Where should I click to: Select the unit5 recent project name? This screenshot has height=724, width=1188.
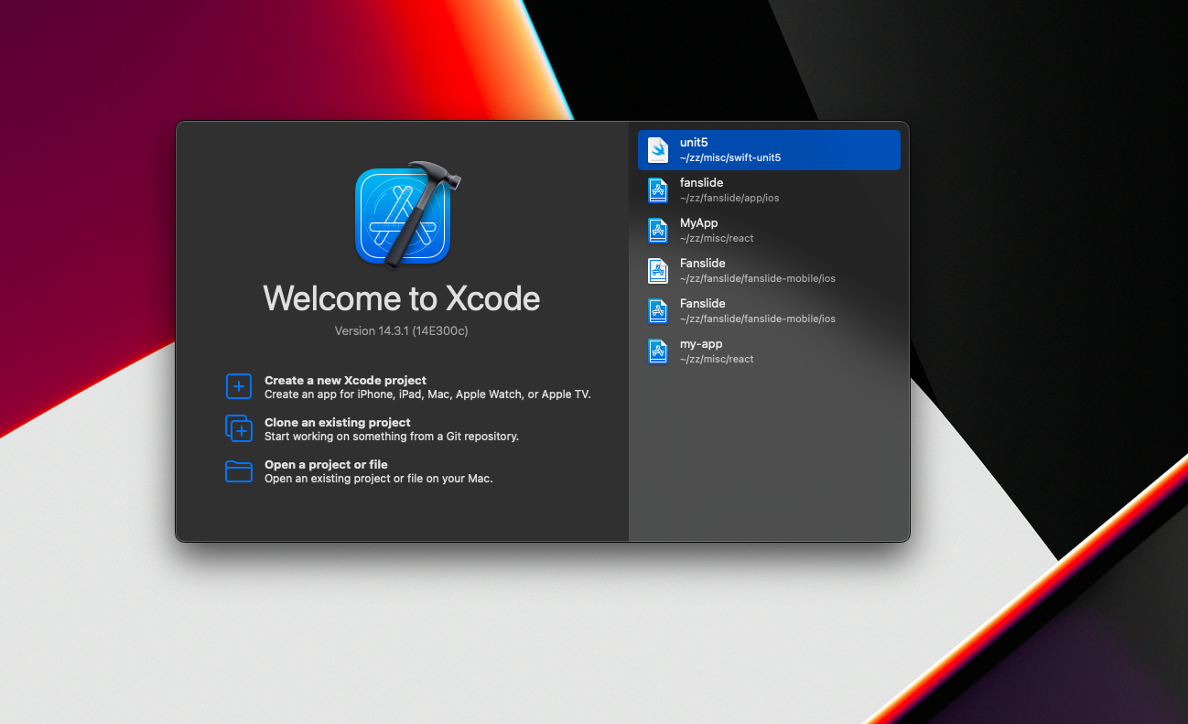[x=694, y=143]
